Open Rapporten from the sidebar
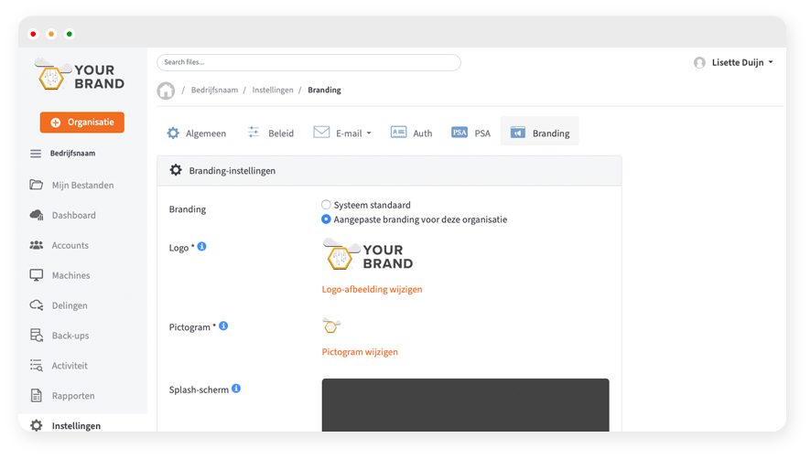 (x=73, y=396)
